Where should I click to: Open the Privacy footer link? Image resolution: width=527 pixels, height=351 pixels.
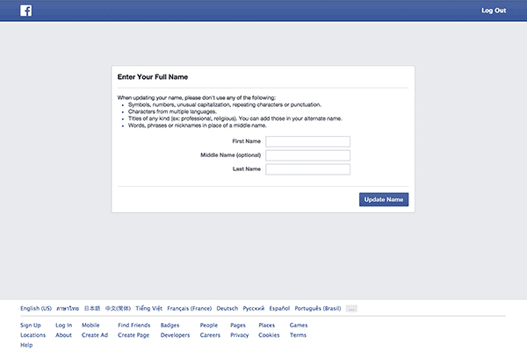click(x=239, y=335)
